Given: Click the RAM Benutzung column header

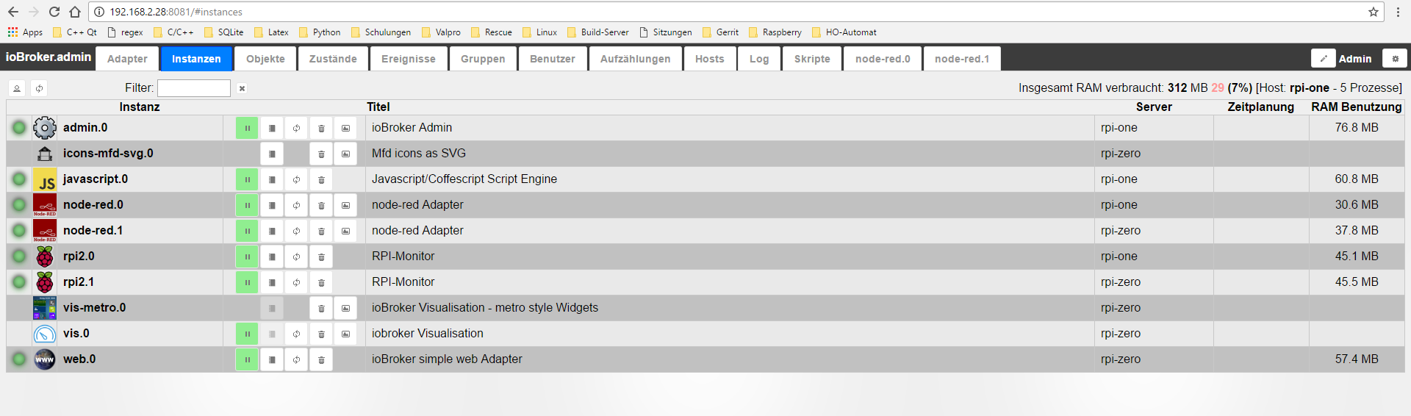Looking at the screenshot, I should (x=1356, y=107).
